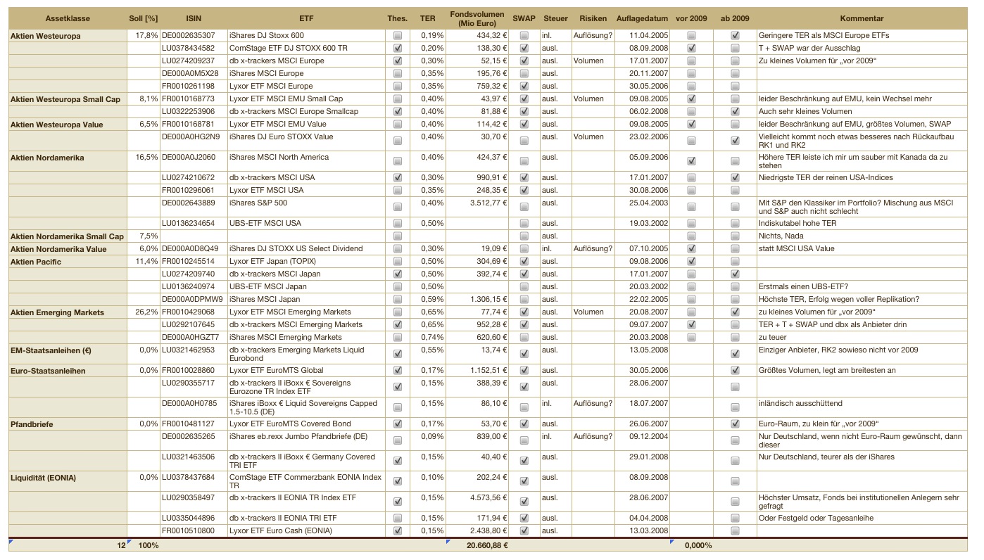Select the Assetklasse column header
This screenshot has height=560, width=984.
point(67,18)
